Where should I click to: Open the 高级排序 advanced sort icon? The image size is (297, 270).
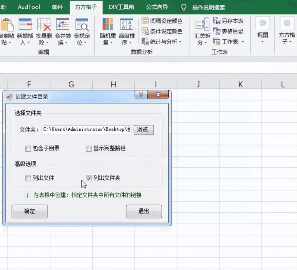[x=127, y=24]
